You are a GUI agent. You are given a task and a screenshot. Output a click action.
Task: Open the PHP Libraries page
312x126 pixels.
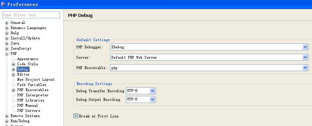coord(31,100)
